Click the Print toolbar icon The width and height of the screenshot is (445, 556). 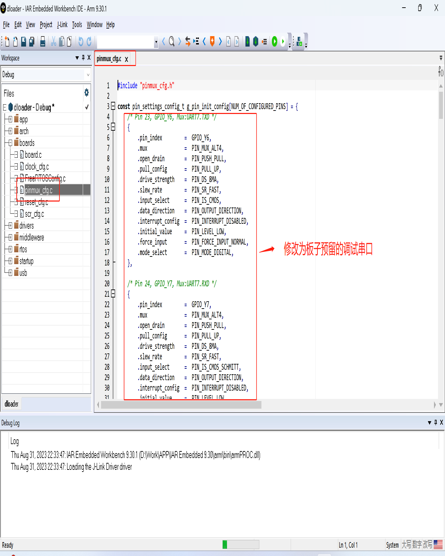coord(43,42)
